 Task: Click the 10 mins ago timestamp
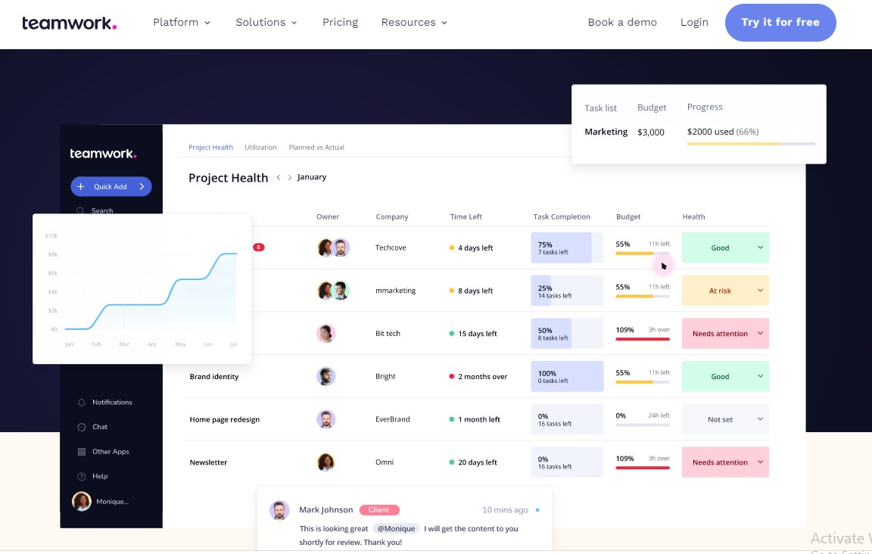[505, 510]
